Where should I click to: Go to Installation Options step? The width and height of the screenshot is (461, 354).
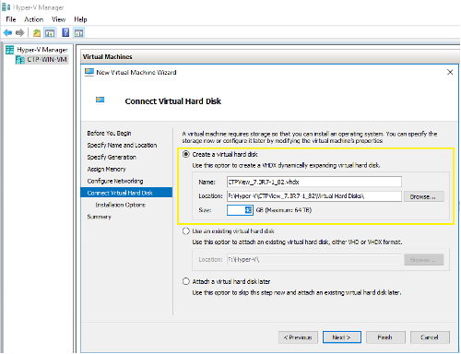coord(120,205)
